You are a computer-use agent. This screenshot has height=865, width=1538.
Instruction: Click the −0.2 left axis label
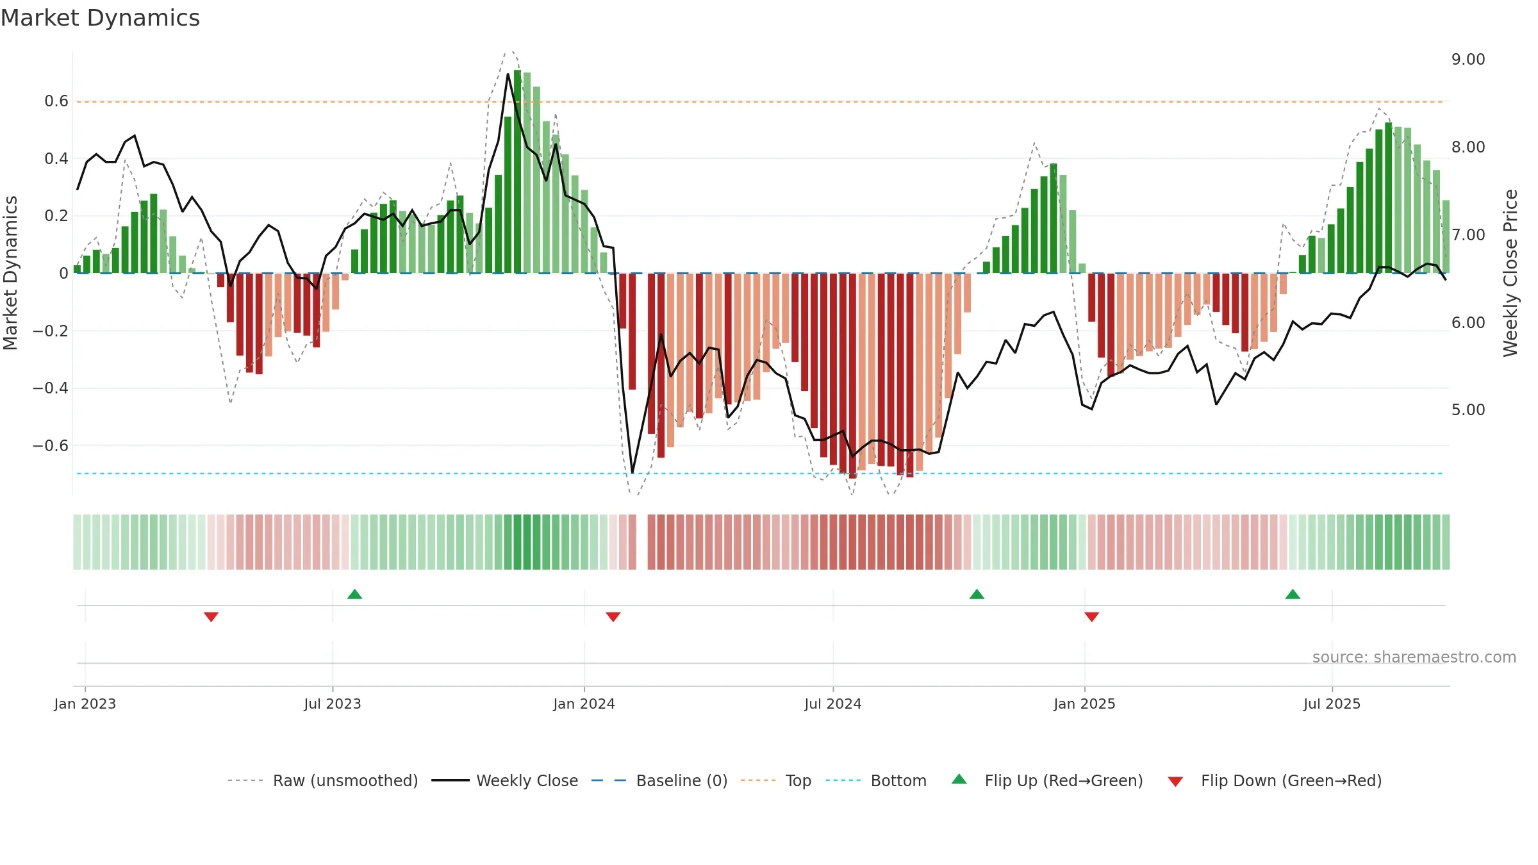click(x=51, y=331)
